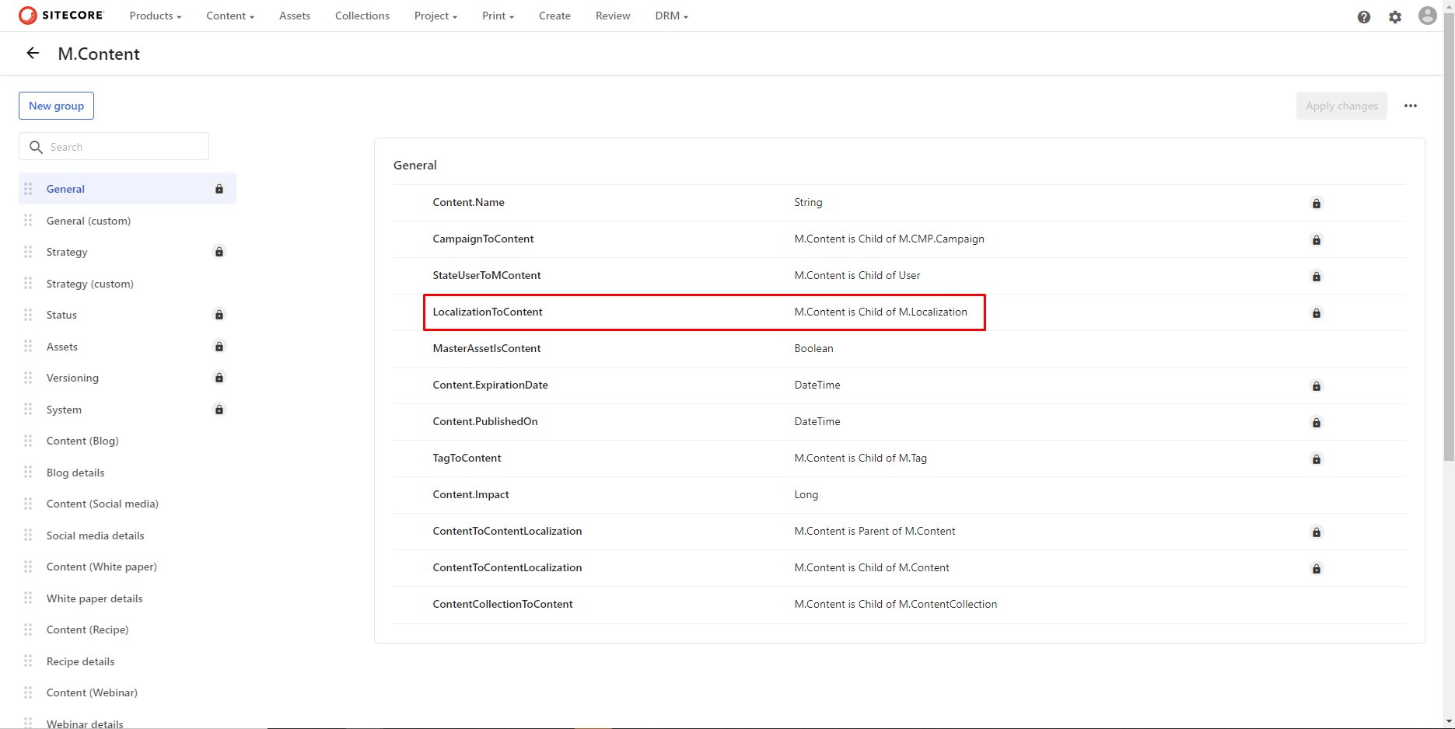The image size is (1455, 729).
Task: Click the lock icon on TagToContent row
Action: 1317,459
